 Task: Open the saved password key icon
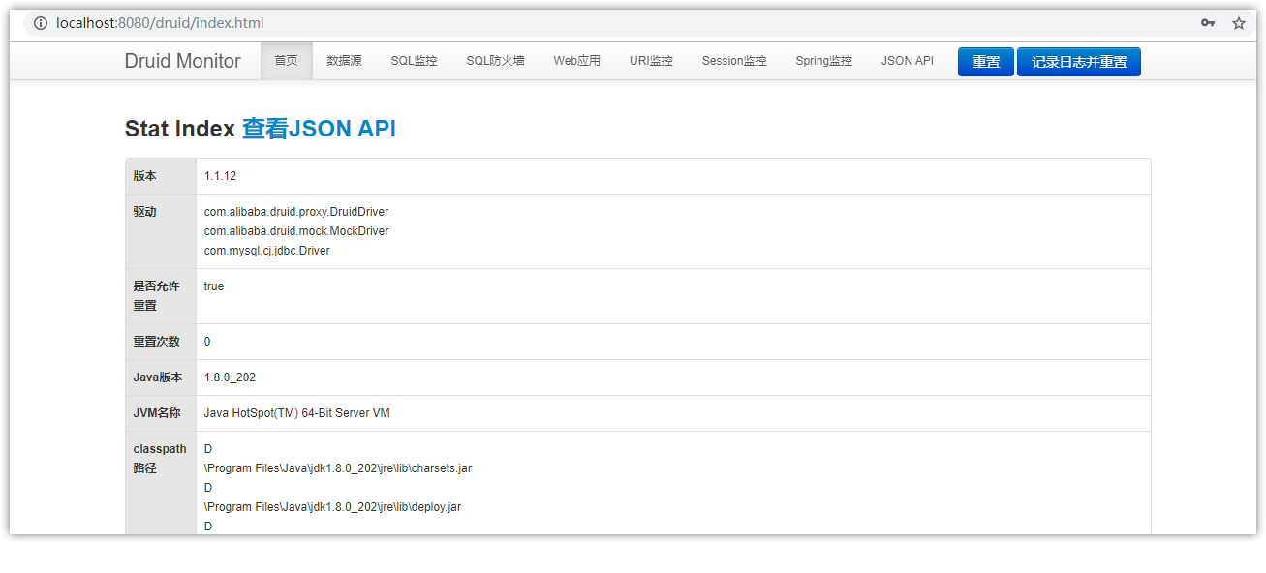click(1208, 23)
